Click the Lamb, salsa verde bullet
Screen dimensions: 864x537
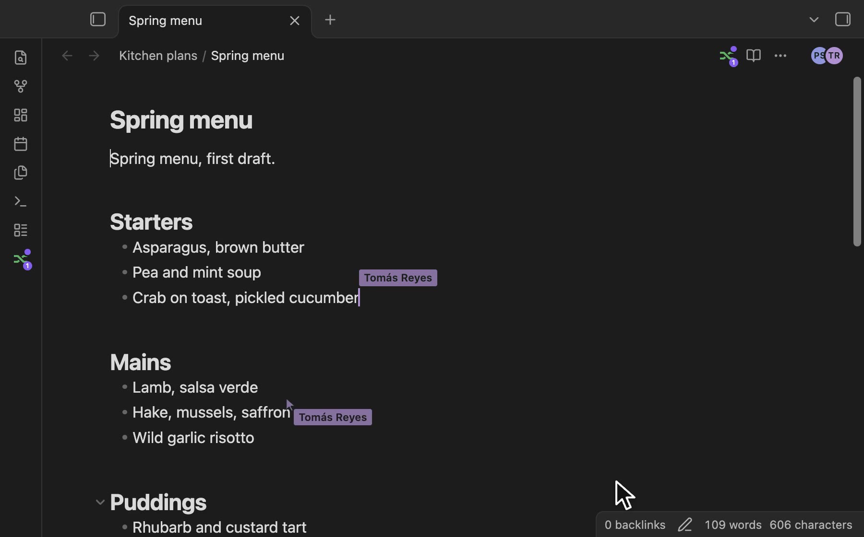tap(195, 387)
